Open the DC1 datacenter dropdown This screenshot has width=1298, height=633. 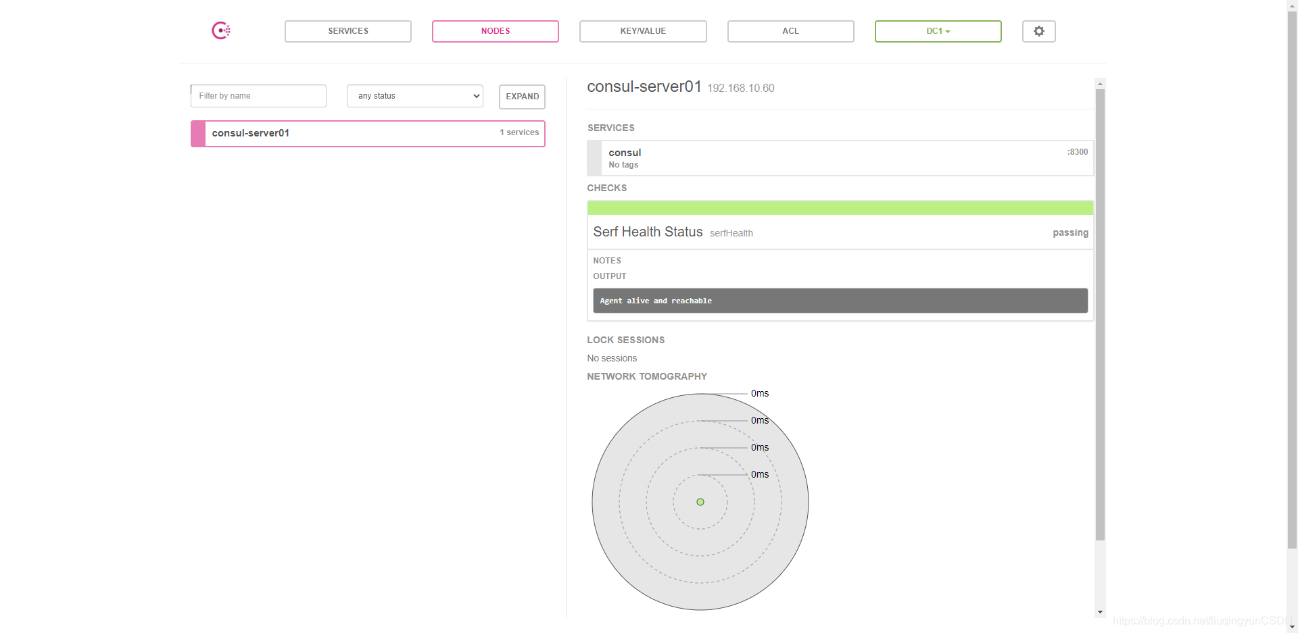tap(938, 31)
